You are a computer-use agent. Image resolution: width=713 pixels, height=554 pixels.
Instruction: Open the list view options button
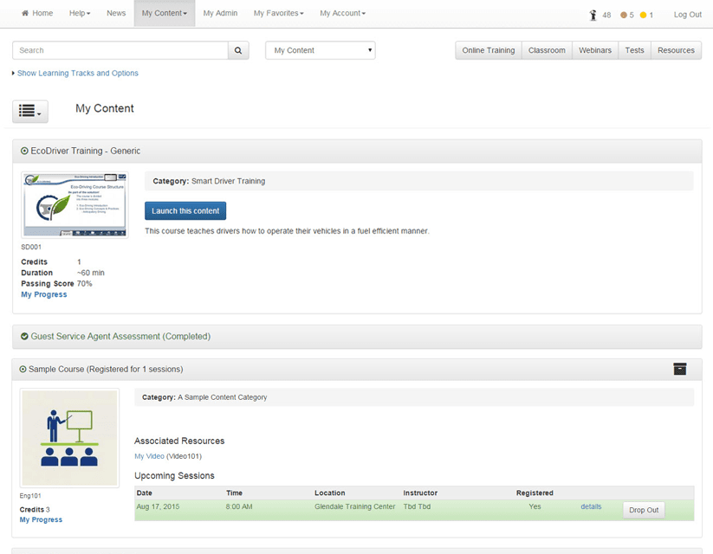(x=30, y=111)
